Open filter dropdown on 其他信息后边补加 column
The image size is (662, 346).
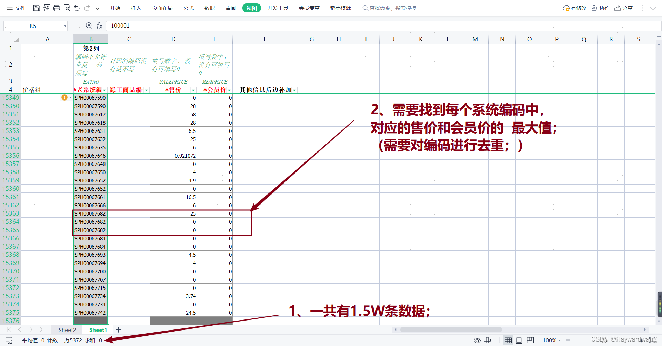294,90
